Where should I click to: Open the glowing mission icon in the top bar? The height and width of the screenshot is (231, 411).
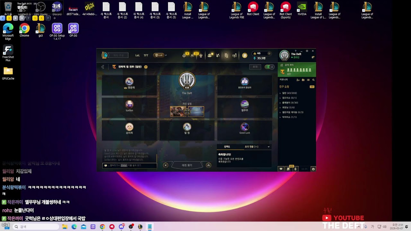click(210, 55)
